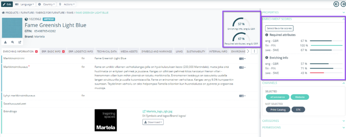The image size is (346, 137).
Task: Click the Soveltuvuusalueet row label
Action: [14, 104]
